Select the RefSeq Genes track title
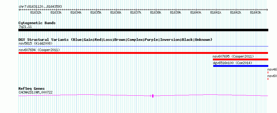The width and height of the screenshot is (277, 113). (31, 89)
